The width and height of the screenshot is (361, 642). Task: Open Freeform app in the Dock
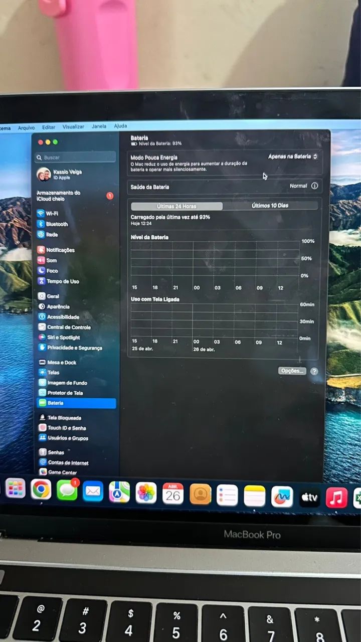pyautogui.click(x=282, y=497)
